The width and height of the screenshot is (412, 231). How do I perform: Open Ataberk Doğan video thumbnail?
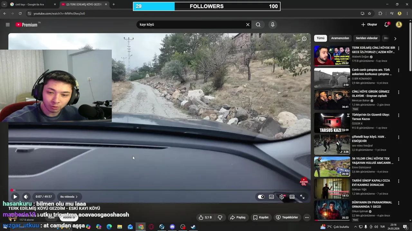(332, 56)
